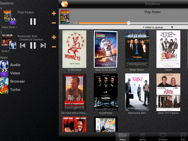188x141 pixels.
Task: Switch to the Movies tab
Action: (143, 137)
